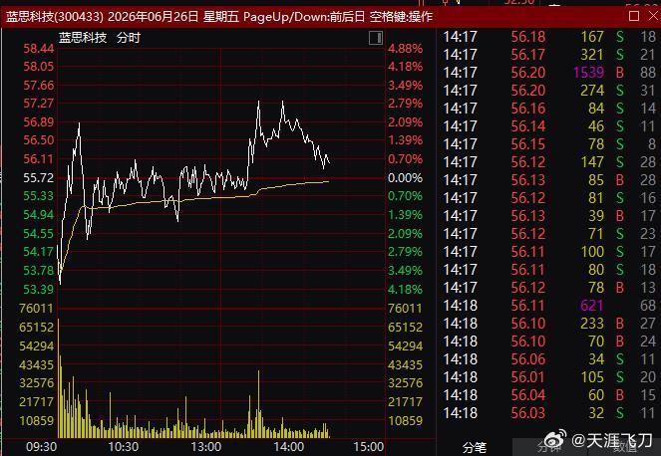This screenshot has height=456, width=661.
Task: Select the tick with volume 85
Action: 549,180
